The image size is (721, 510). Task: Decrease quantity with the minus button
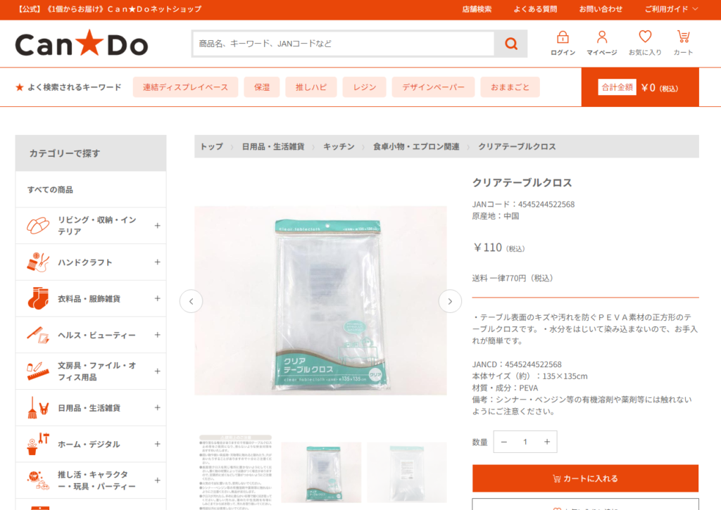coord(504,442)
